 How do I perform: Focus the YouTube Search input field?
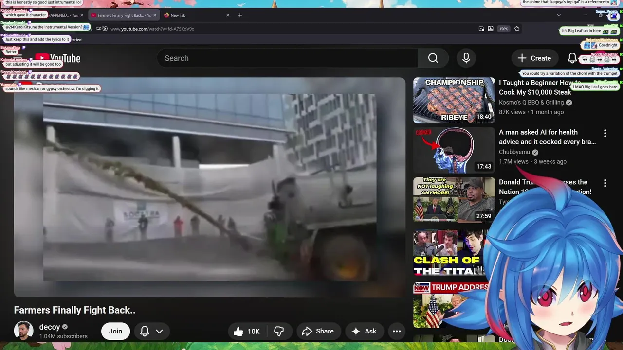tap(287, 58)
